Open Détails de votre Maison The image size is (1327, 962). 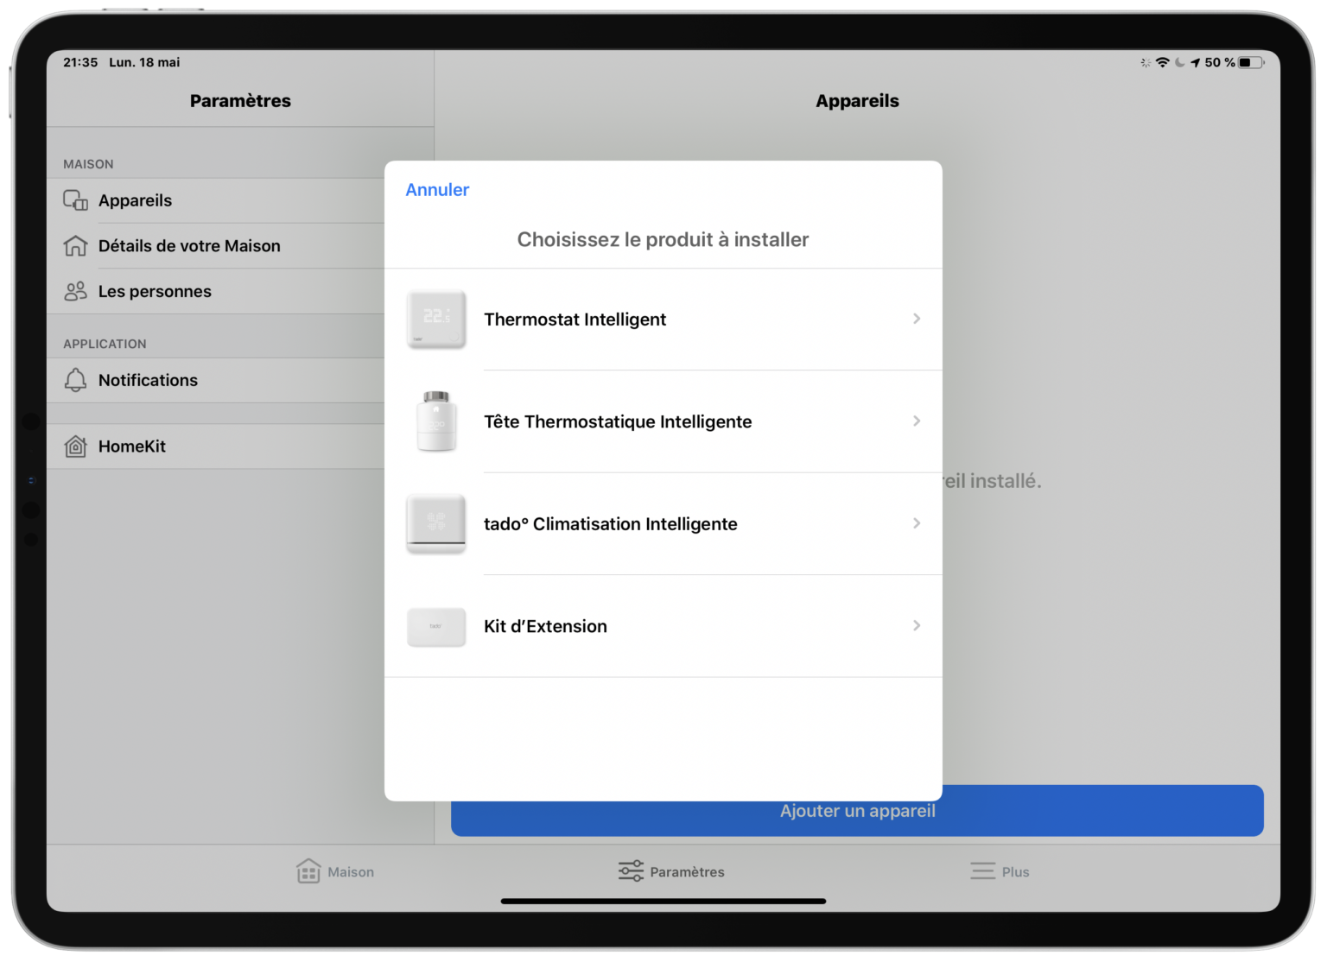[216, 246]
